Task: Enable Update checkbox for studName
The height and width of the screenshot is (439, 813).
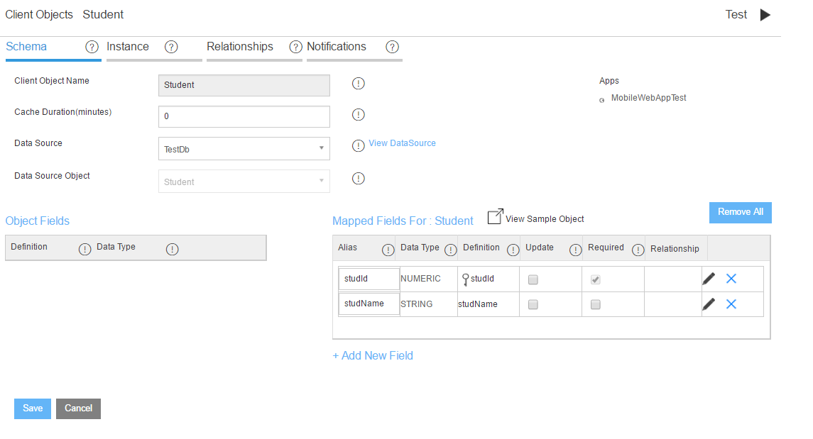Action: click(x=533, y=305)
